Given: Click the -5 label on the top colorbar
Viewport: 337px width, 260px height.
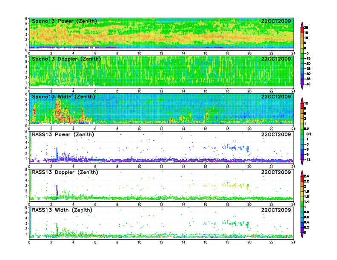Looking at the screenshot, I should click(306, 53).
